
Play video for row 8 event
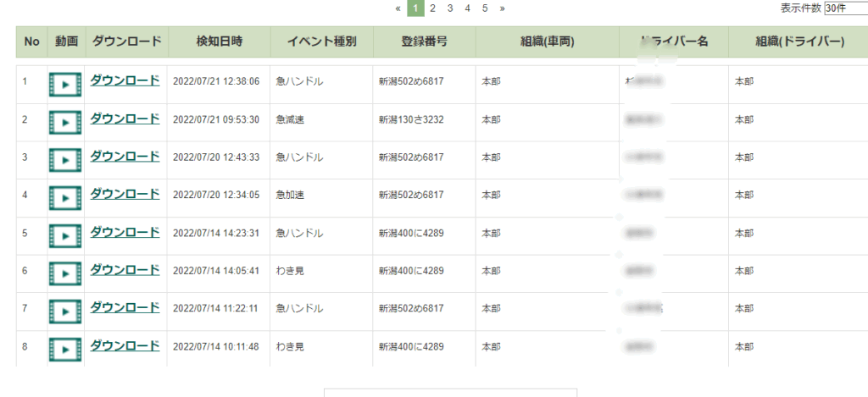[x=65, y=348]
